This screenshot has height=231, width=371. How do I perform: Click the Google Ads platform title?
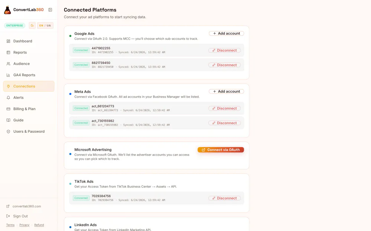click(84, 34)
